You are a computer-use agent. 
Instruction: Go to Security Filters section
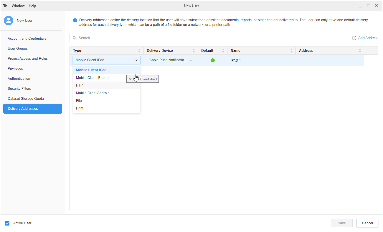click(x=19, y=89)
